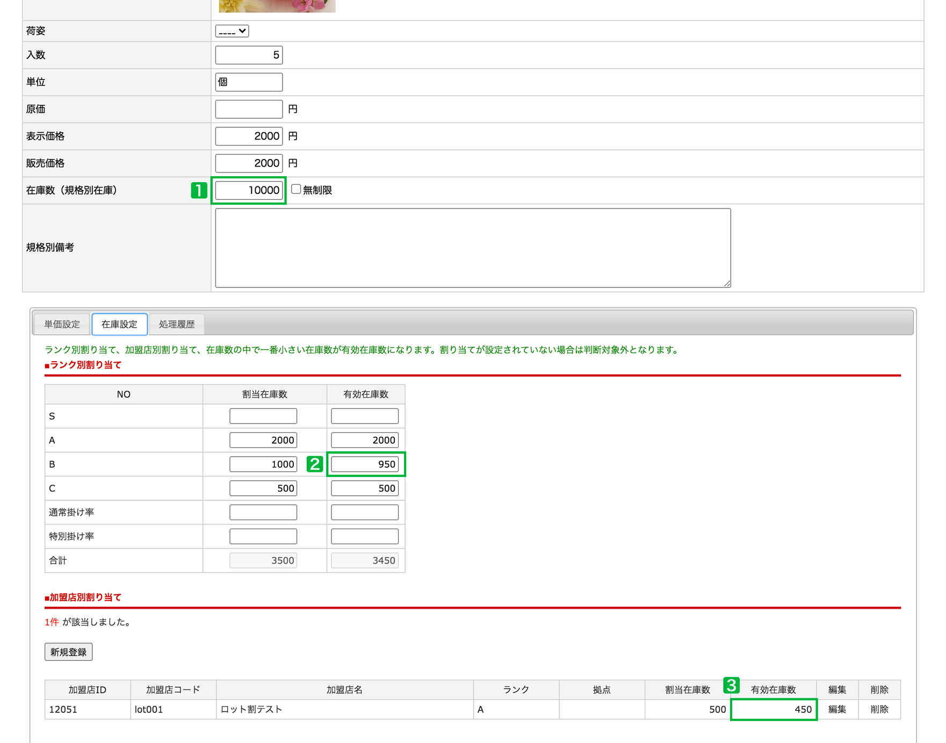Click the 新規登録 button
Image resolution: width=946 pixels, height=743 pixels.
pos(68,652)
